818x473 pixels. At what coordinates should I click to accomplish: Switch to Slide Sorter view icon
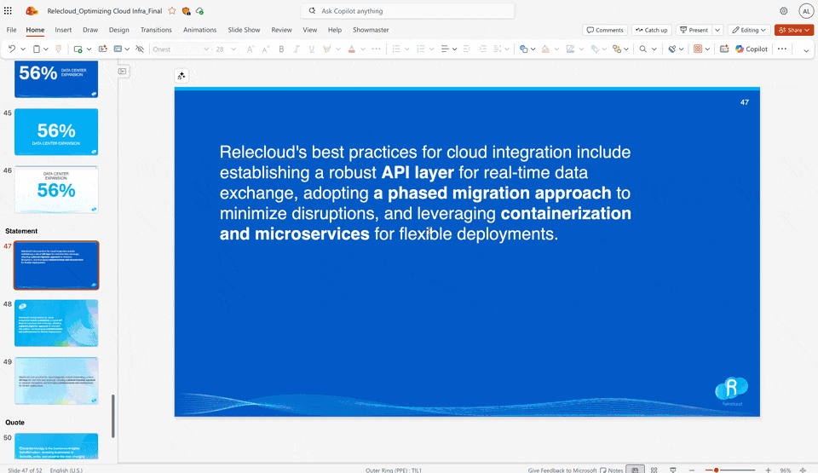coord(654,470)
